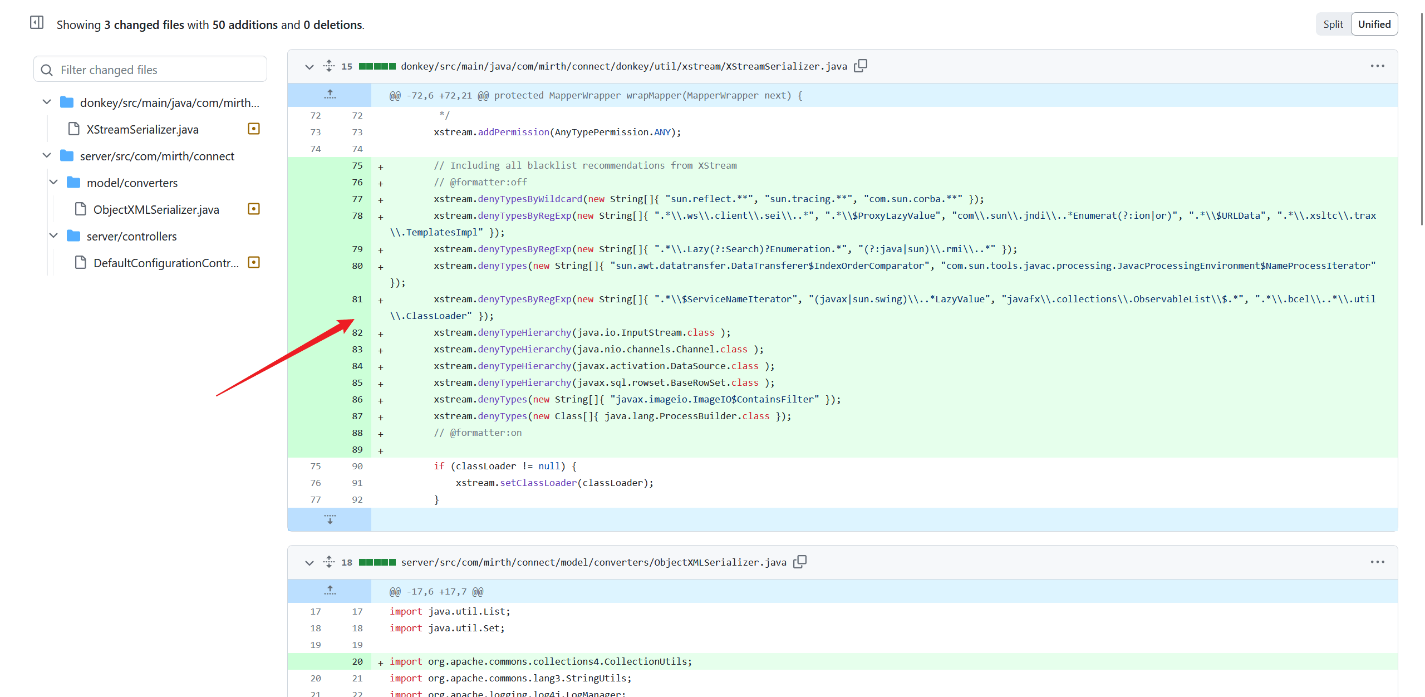Screen dimensions: 1425x697
Task: Open DefaultConfigurationContr... from the file tree
Action: click(166, 263)
